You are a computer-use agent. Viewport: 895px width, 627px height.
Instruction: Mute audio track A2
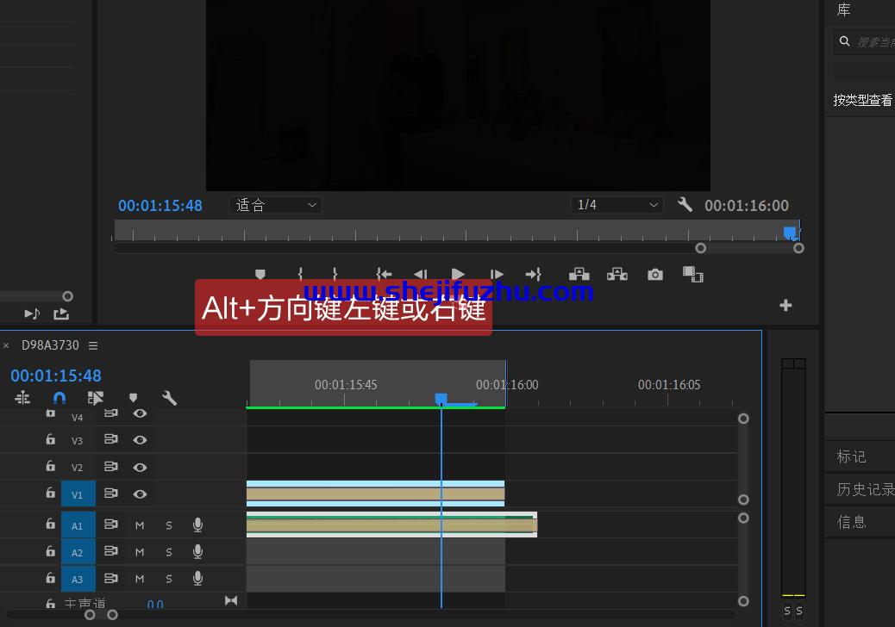pyautogui.click(x=140, y=552)
